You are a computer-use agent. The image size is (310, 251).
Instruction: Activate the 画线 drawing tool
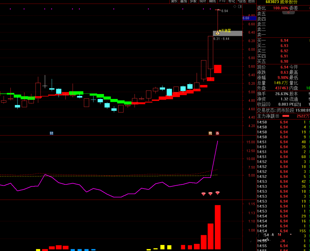click(212, 1)
